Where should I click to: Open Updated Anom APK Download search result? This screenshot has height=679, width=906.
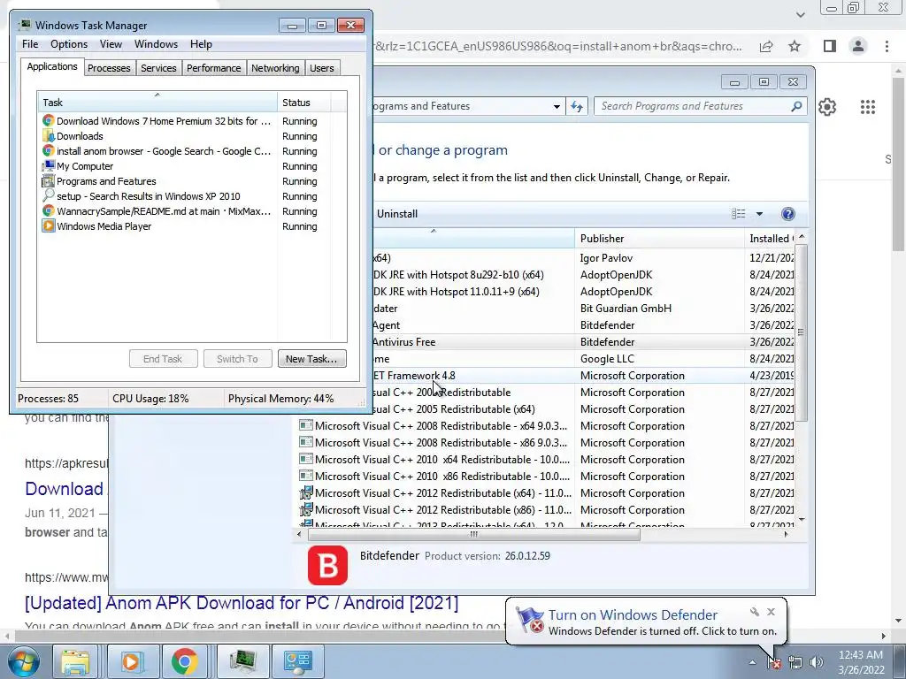(x=242, y=603)
